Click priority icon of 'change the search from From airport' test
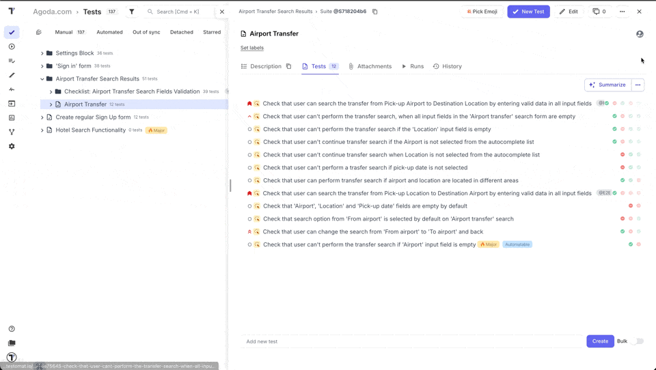Image resolution: width=656 pixels, height=370 pixels. pos(250,231)
